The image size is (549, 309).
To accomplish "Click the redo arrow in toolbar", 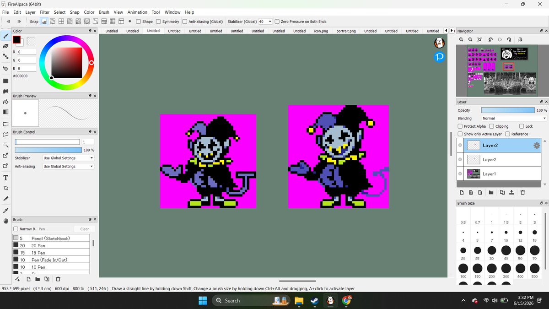I will coord(19,21).
